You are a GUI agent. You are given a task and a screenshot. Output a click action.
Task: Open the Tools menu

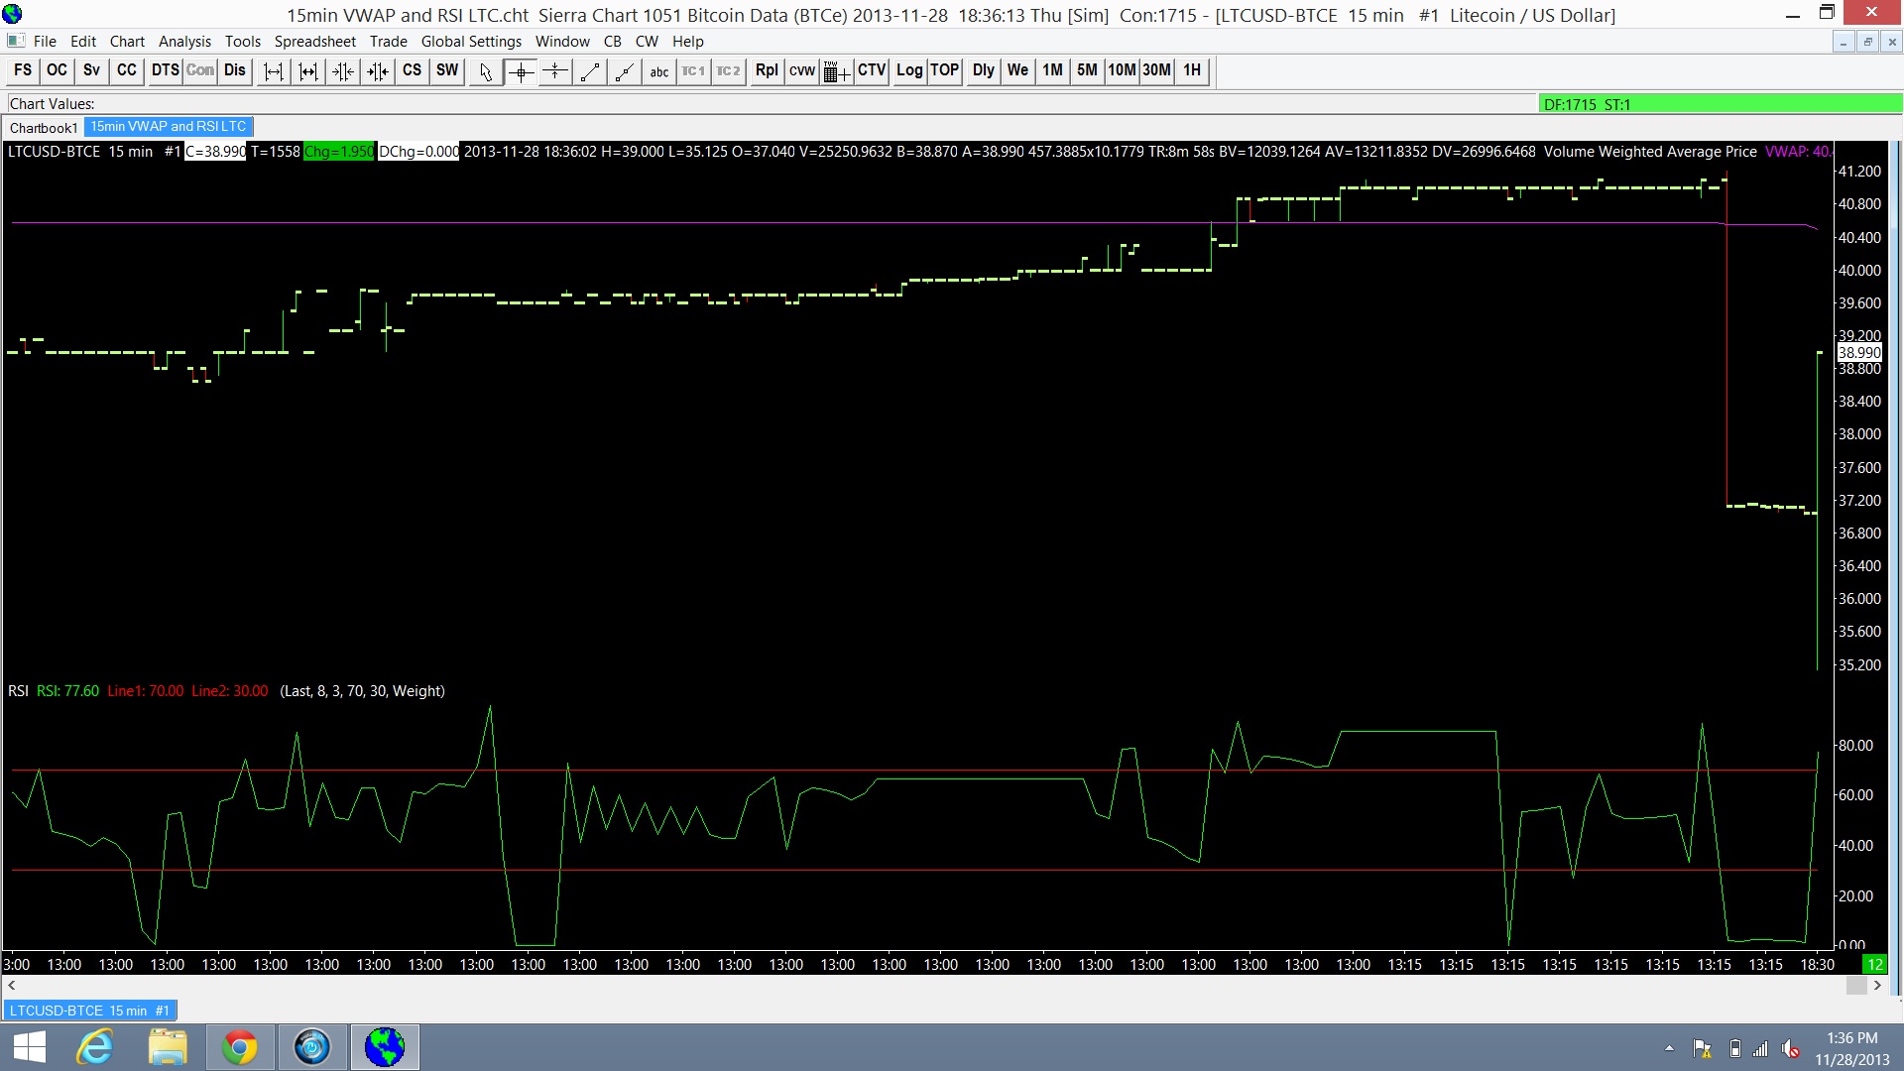[243, 42]
